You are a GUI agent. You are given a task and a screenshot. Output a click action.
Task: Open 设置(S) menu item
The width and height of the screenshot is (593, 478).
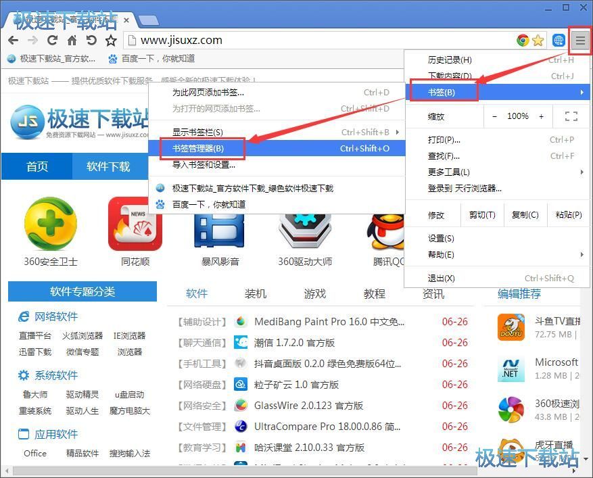click(x=497, y=239)
